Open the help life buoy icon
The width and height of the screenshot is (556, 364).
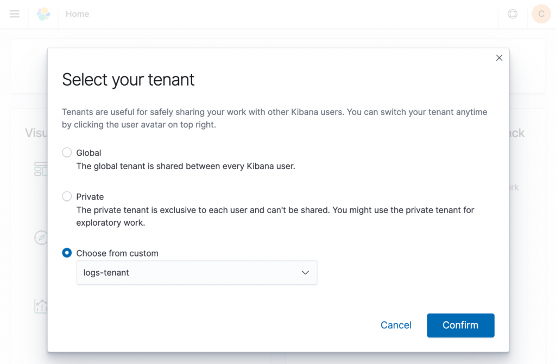pos(512,14)
